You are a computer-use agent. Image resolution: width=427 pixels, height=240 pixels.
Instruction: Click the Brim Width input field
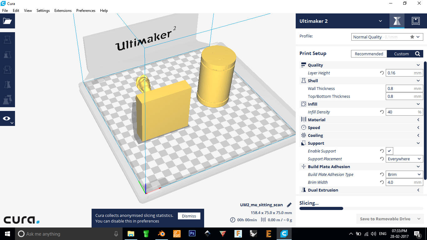404,182
